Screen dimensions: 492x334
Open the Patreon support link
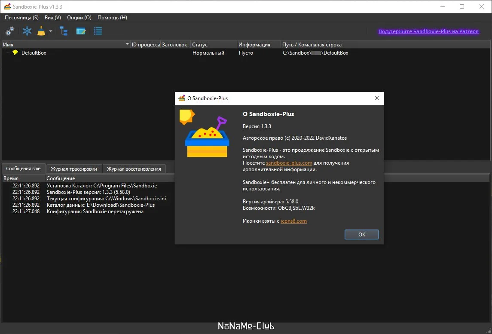[428, 31]
